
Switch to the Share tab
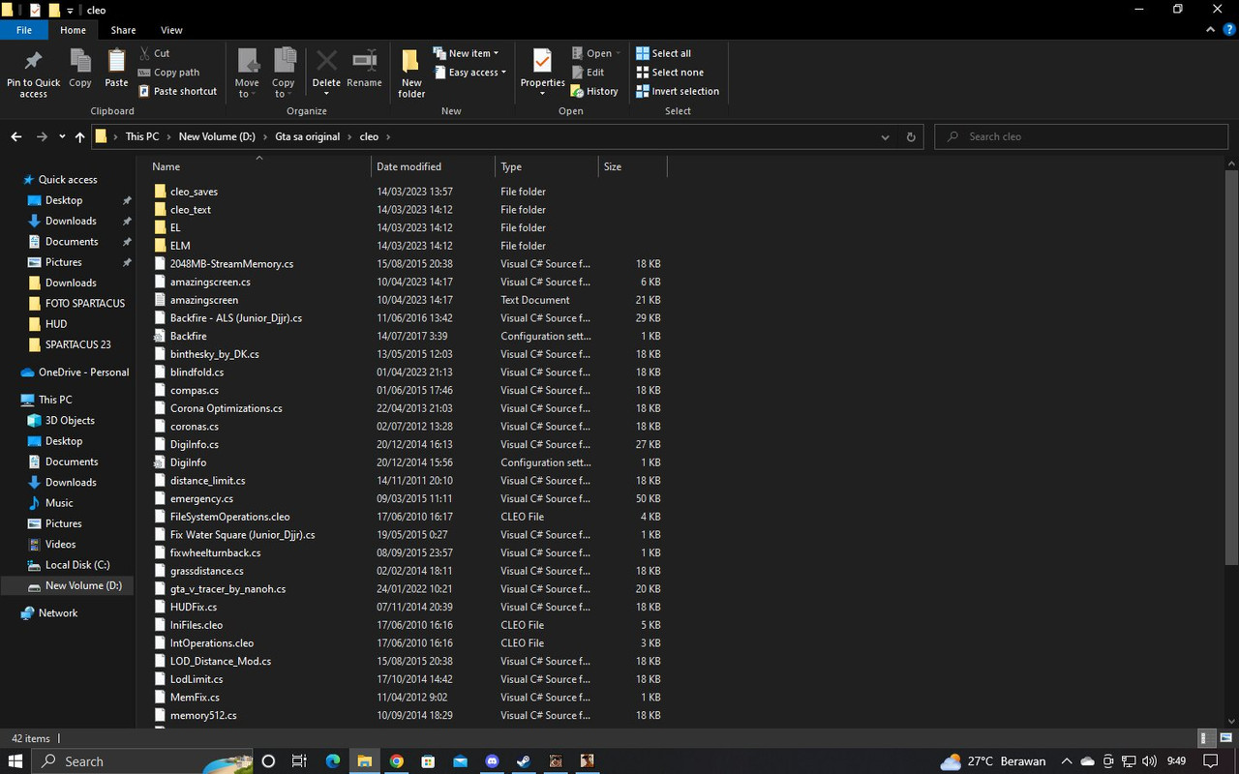point(123,30)
